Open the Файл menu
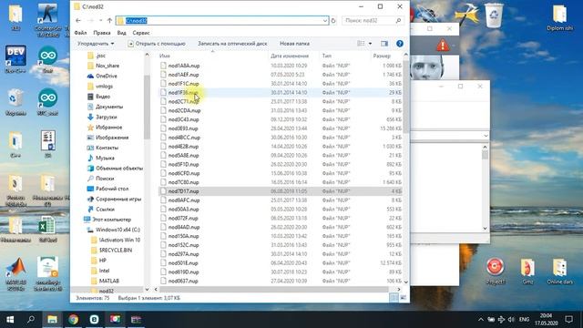The height and width of the screenshot is (328, 583). click(80, 33)
